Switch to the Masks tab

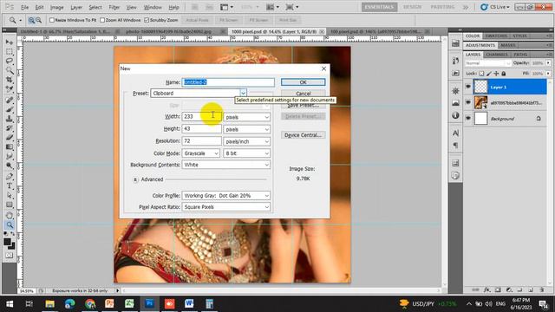click(x=508, y=45)
